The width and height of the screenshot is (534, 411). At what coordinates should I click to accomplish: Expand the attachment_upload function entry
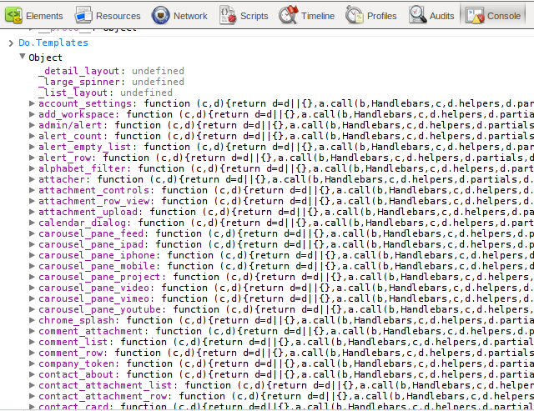click(x=32, y=212)
